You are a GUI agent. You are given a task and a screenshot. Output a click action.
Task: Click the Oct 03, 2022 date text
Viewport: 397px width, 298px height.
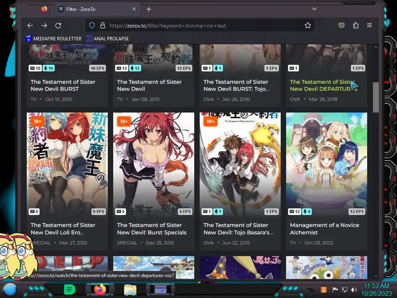tap(319, 243)
